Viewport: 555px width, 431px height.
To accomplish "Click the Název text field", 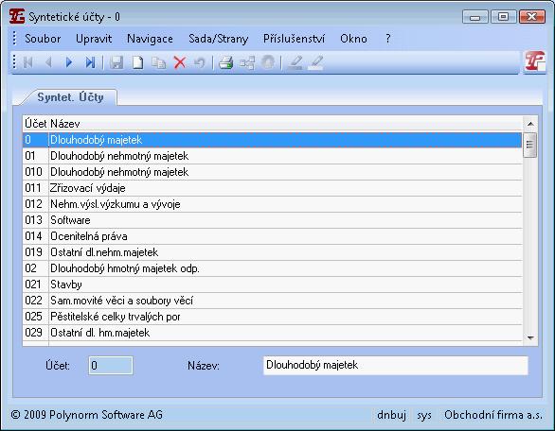I will pyautogui.click(x=395, y=365).
